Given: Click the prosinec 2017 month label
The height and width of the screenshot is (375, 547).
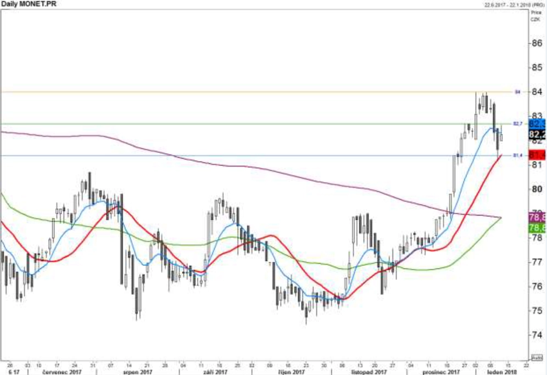Looking at the screenshot, I should tap(441, 372).
